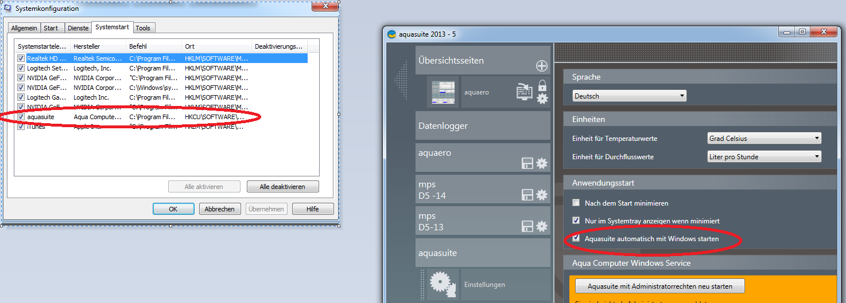
Task: Open the aquaero overview page thumbnail
Action: (x=443, y=92)
